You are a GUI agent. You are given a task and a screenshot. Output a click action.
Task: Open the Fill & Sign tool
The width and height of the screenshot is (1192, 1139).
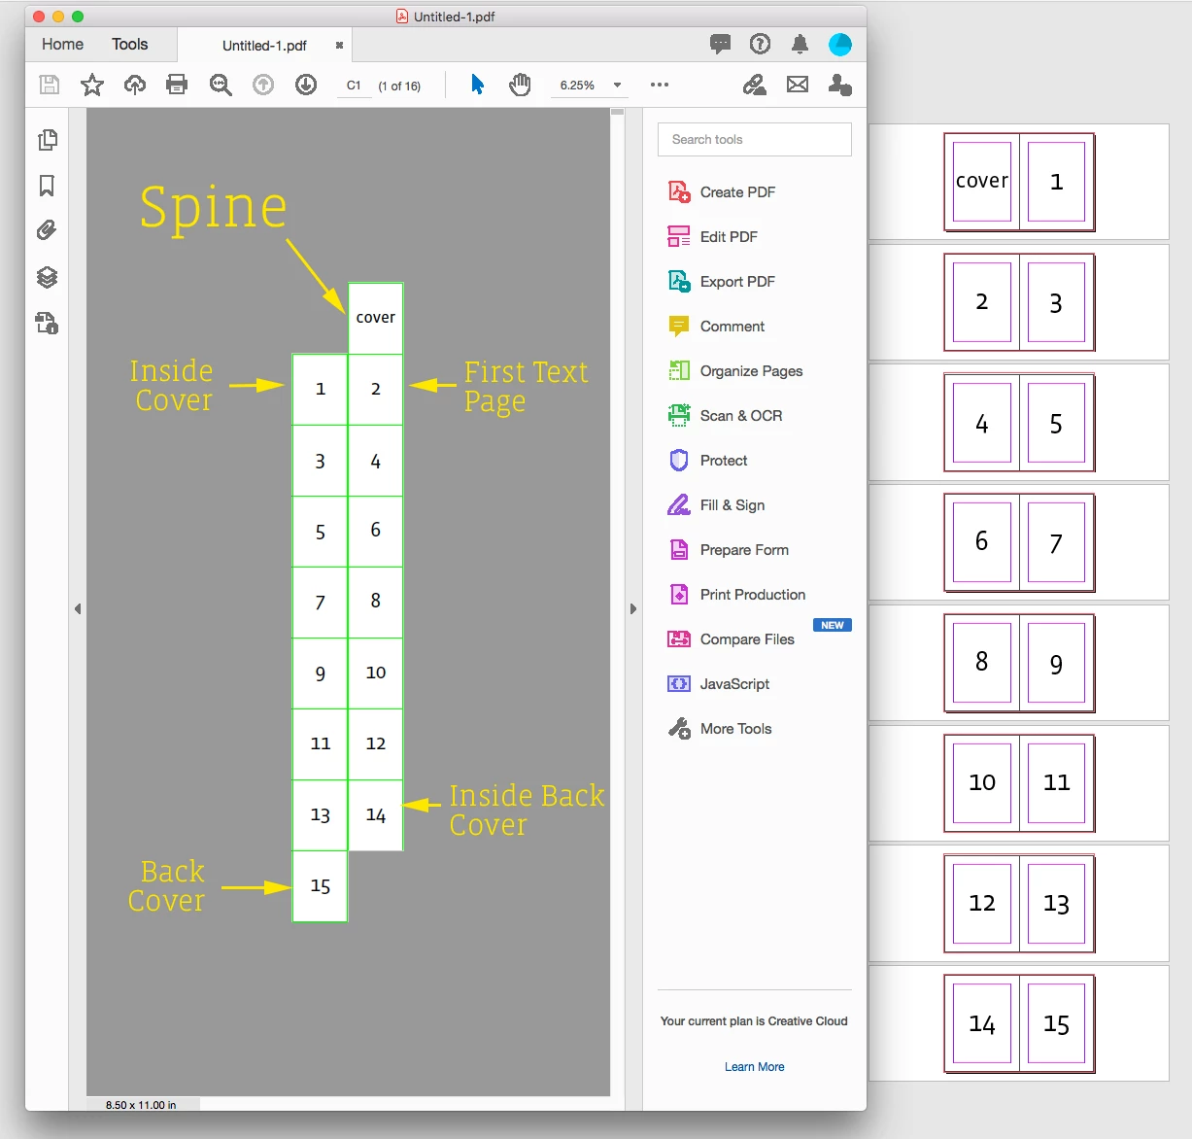716,504
